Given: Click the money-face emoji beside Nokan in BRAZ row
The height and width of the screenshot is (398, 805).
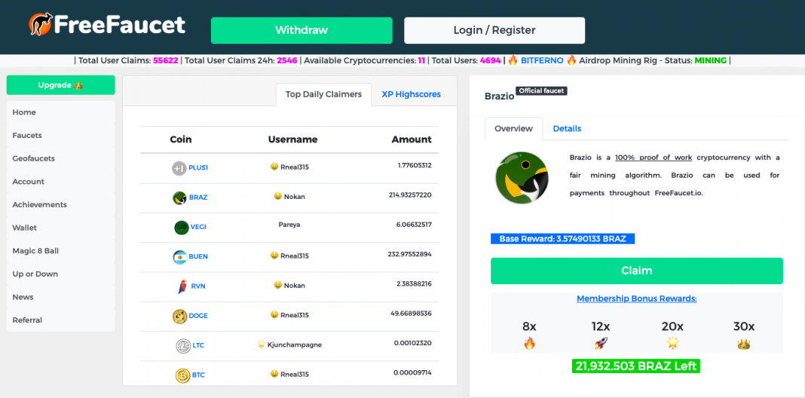Looking at the screenshot, I should click(277, 197).
